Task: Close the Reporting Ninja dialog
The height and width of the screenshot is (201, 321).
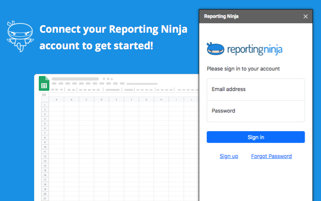Action: [305, 17]
